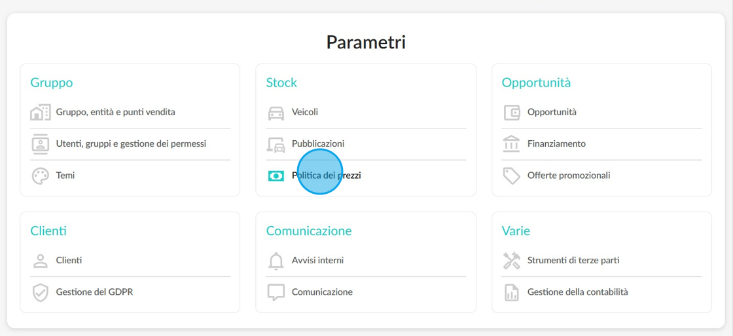
Task: Click the green banknote Politica dei prezzi icon
Action: click(276, 176)
